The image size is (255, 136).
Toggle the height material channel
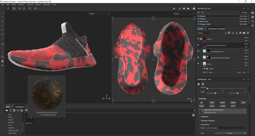[233, 102]
